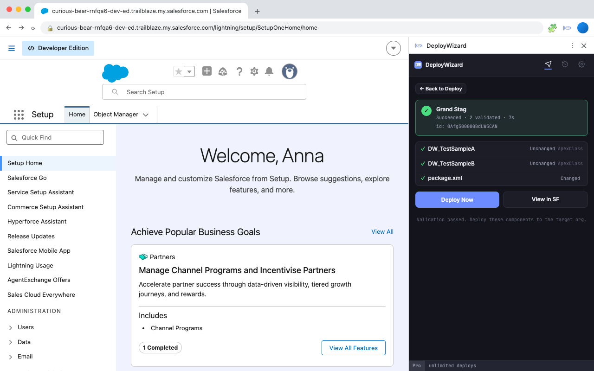This screenshot has width=594, height=371.
Task: Go back in the browser
Action: click(9, 28)
